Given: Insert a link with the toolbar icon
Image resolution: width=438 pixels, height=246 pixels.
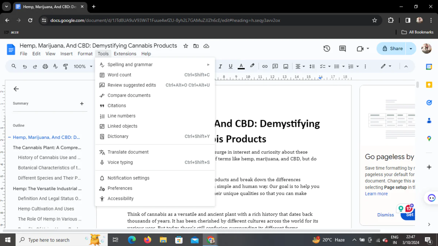Looking at the screenshot, I should point(265,66).
